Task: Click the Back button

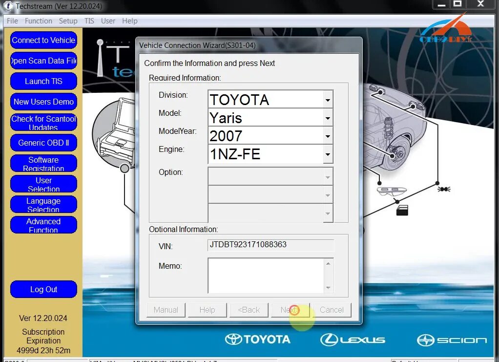Action: (249, 310)
